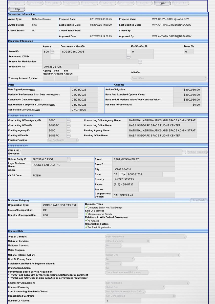
Task: Open ellipsis lookup for Funding Office ID
Action: coord(69,136)
